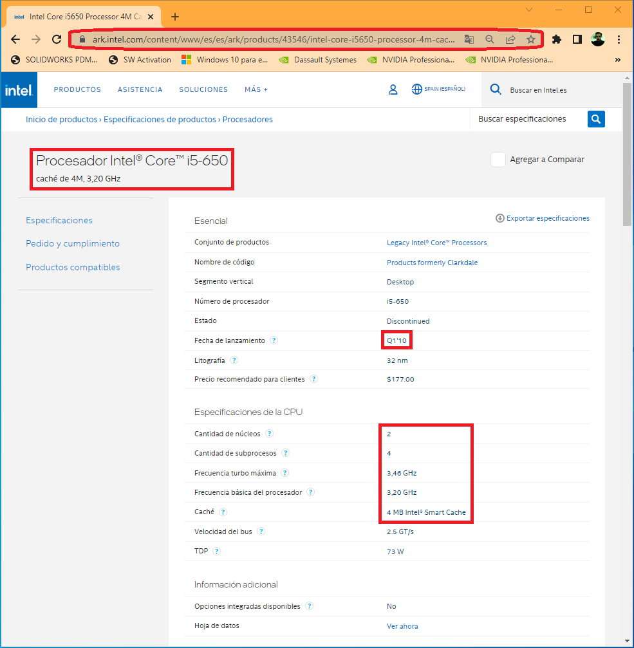Close the Intel Core i5650 tab

click(151, 17)
